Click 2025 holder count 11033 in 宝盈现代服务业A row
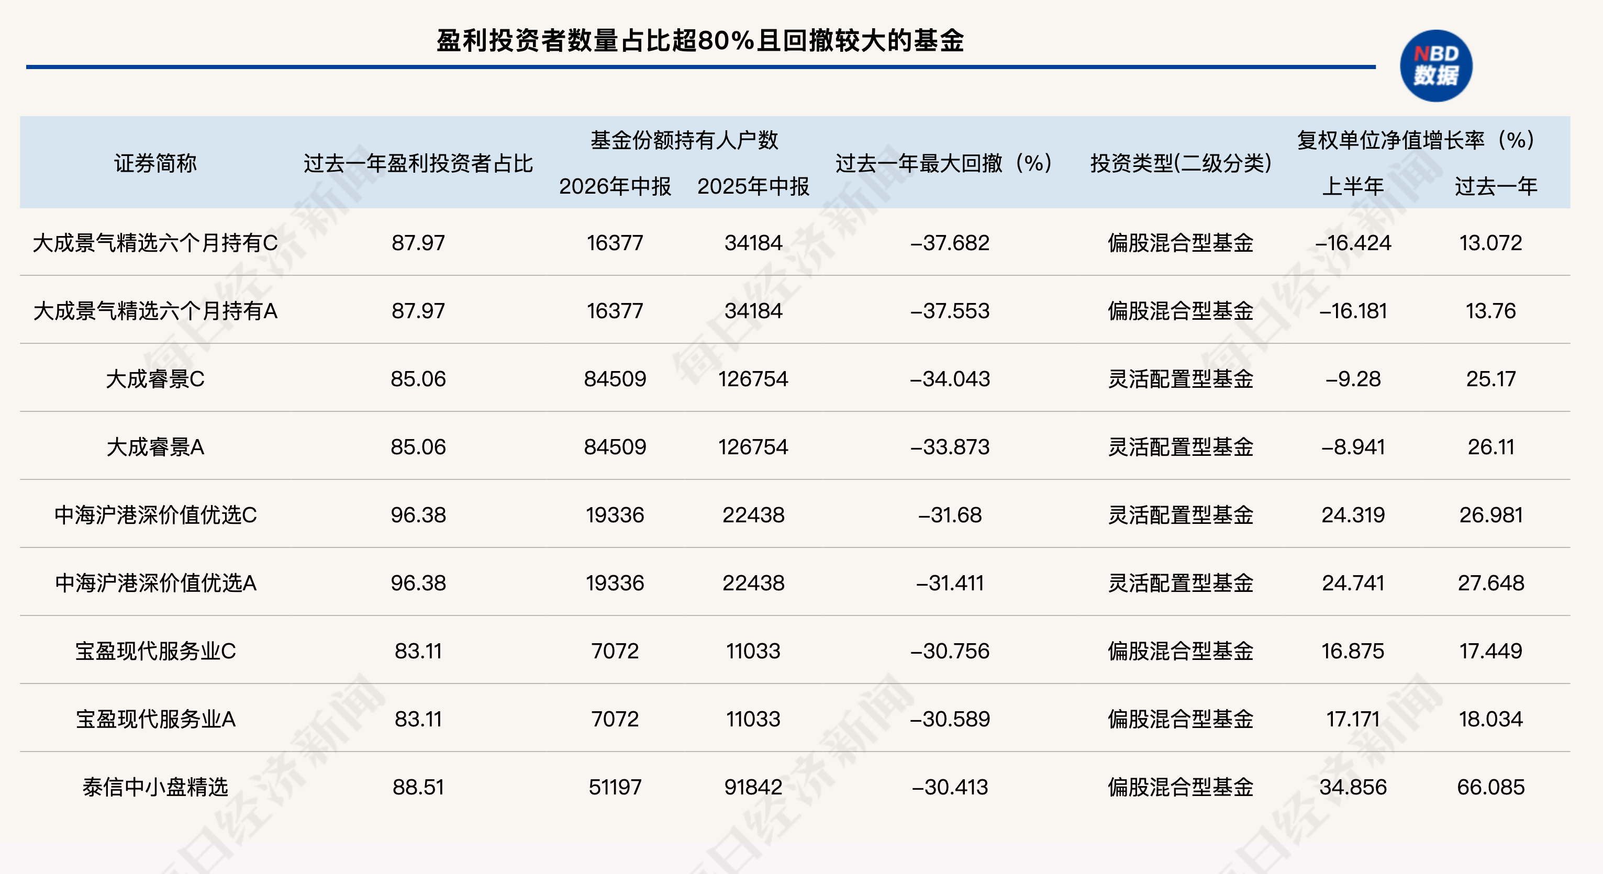The width and height of the screenshot is (1603, 874). 753,719
